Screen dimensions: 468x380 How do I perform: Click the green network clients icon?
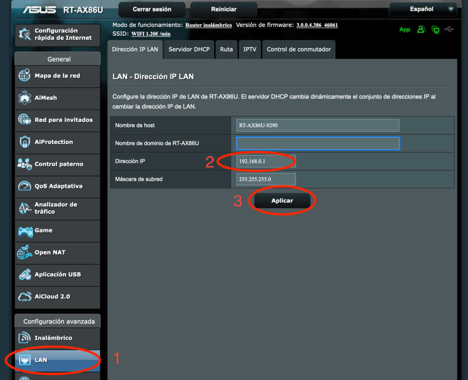[436, 30]
